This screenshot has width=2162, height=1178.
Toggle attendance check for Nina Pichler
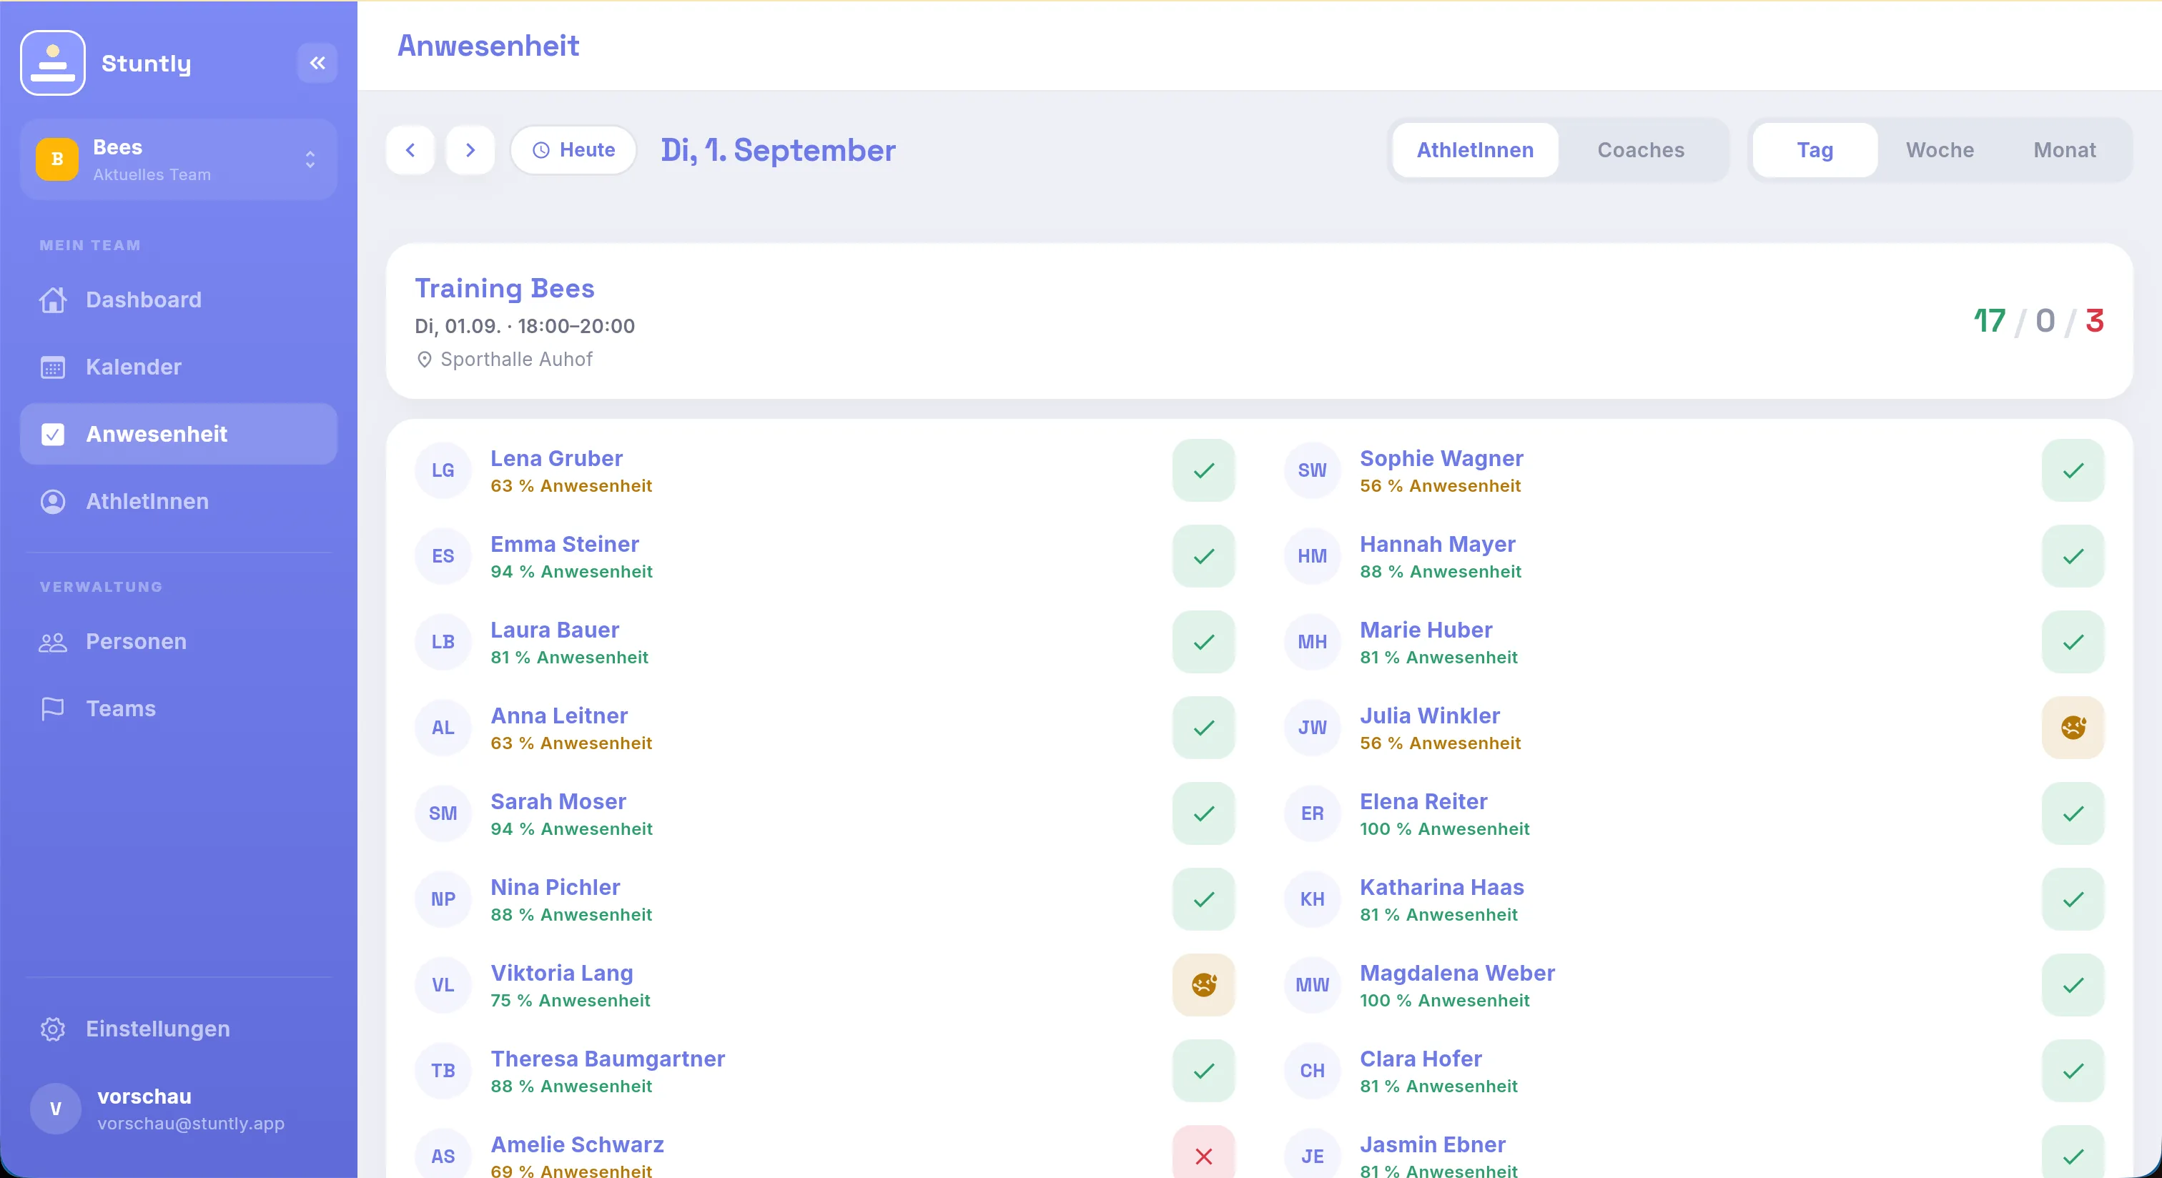(x=1203, y=899)
